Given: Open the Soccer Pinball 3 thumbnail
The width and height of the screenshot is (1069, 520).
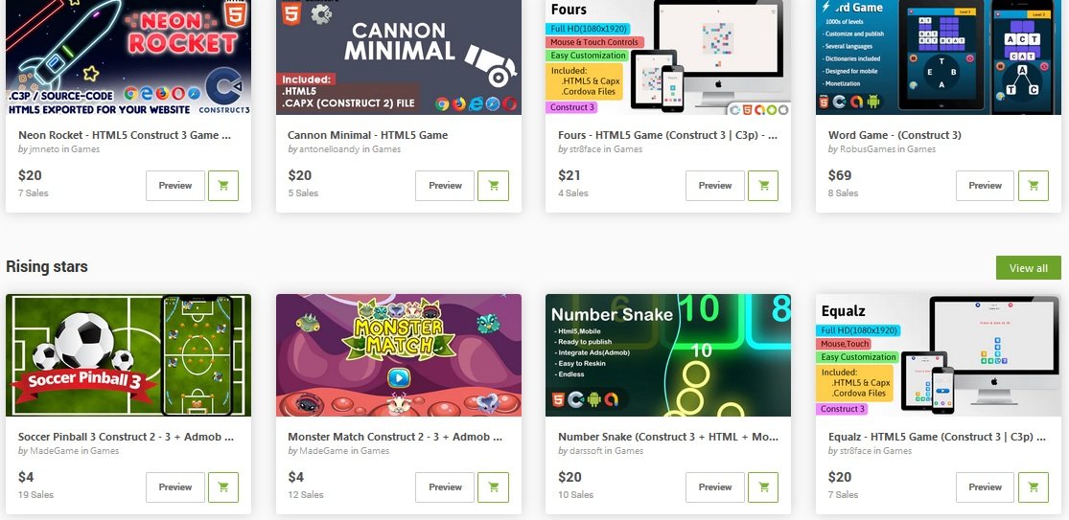Looking at the screenshot, I should coord(128,354).
